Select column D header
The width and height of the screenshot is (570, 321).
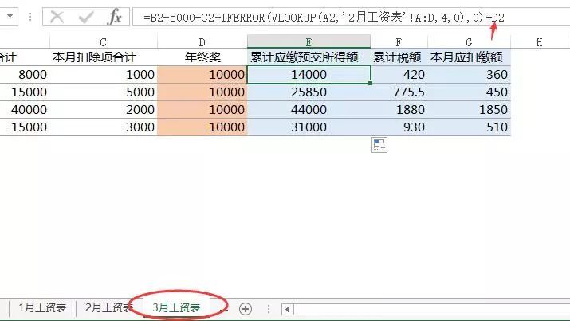coord(202,42)
